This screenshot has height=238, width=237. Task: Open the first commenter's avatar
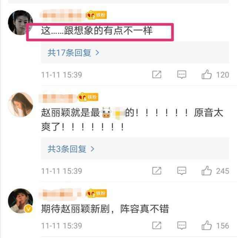[20, 23]
